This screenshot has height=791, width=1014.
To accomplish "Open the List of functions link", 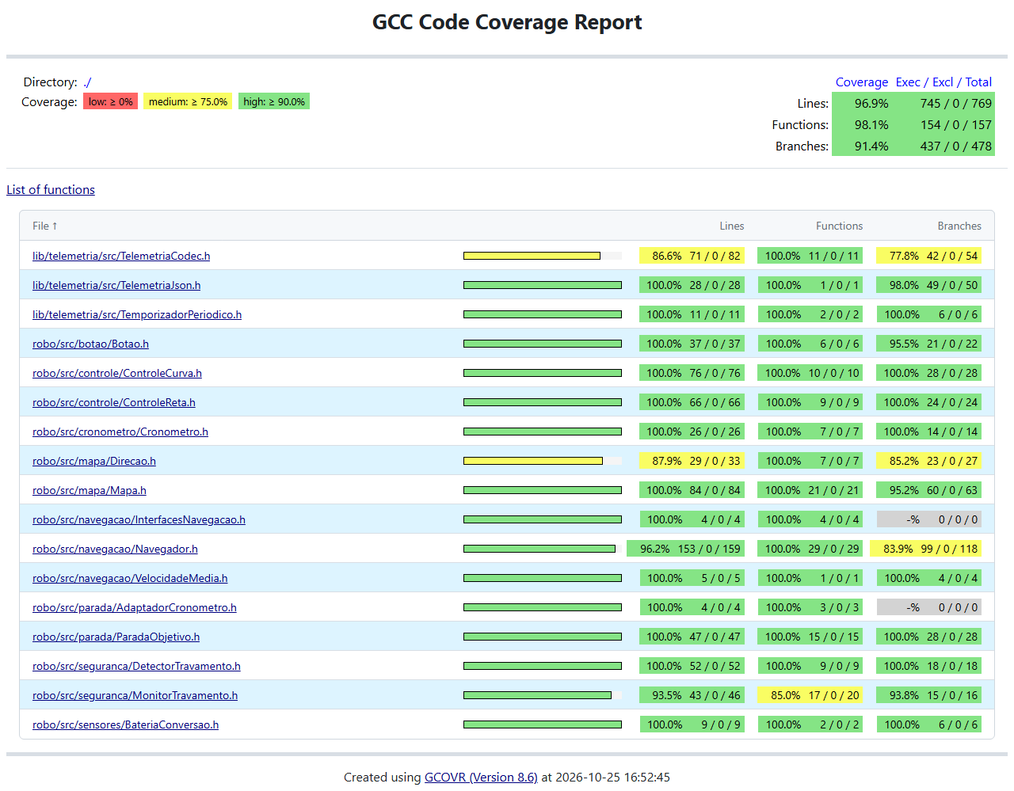I will [x=51, y=190].
